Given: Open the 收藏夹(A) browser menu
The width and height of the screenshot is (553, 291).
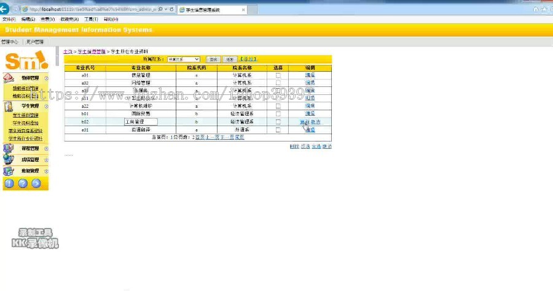Looking at the screenshot, I should 69,20.
